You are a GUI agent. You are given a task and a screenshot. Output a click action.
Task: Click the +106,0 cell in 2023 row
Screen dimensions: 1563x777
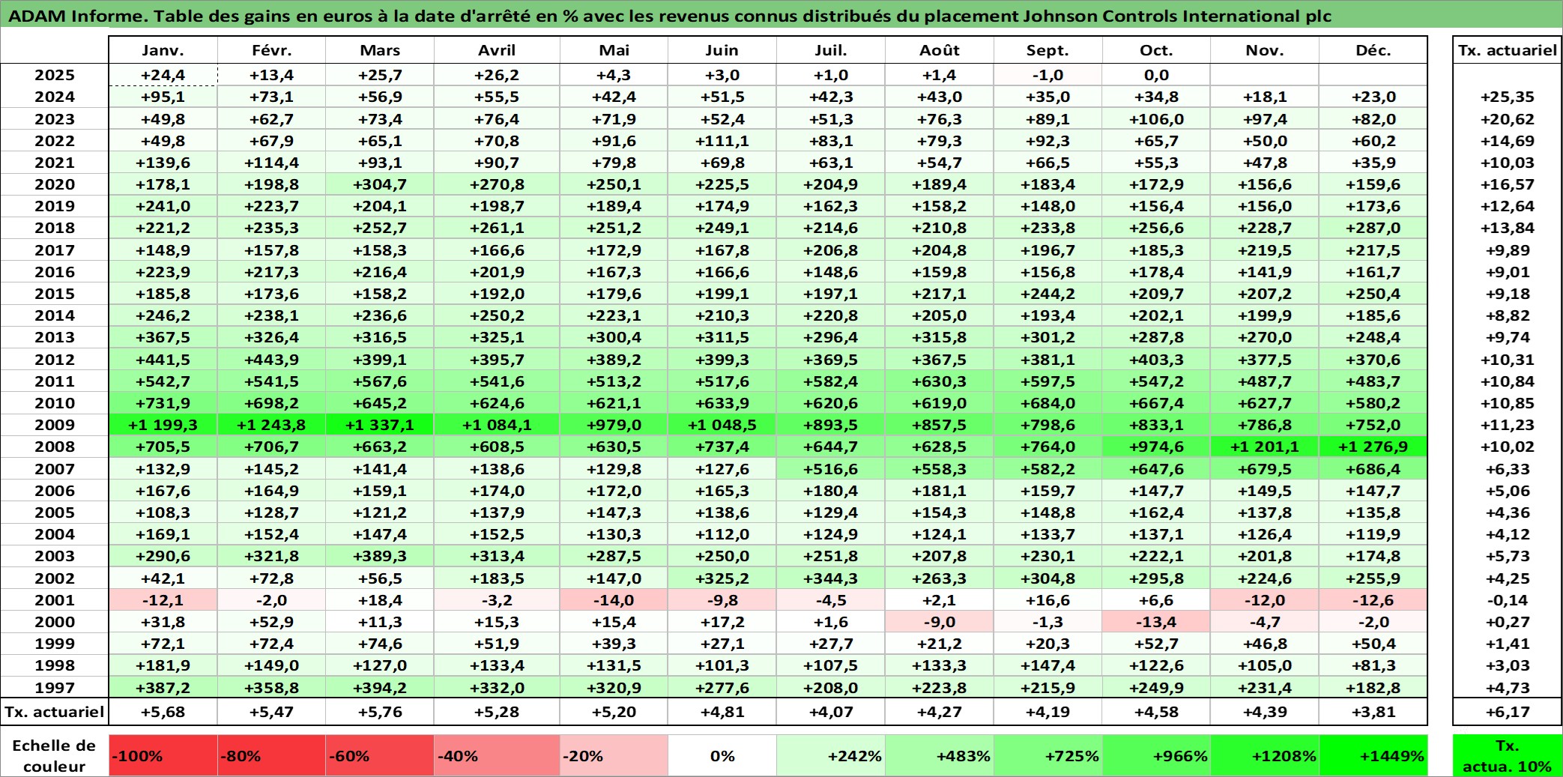tap(1156, 119)
